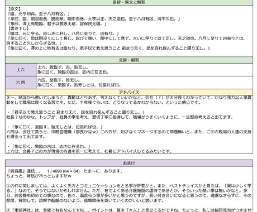The image size is (257, 212).
Task: Click the line starting "社長？なのかな"
Action: pos(120,117)
